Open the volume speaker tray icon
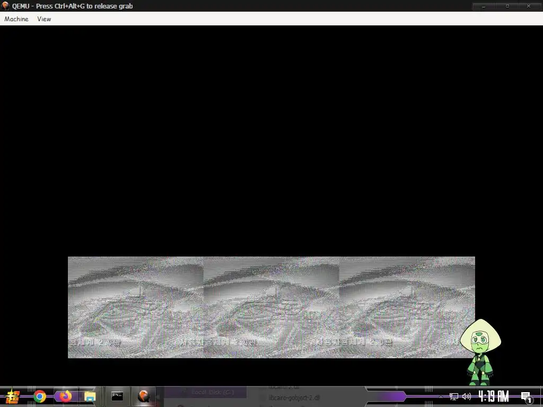 (467, 396)
